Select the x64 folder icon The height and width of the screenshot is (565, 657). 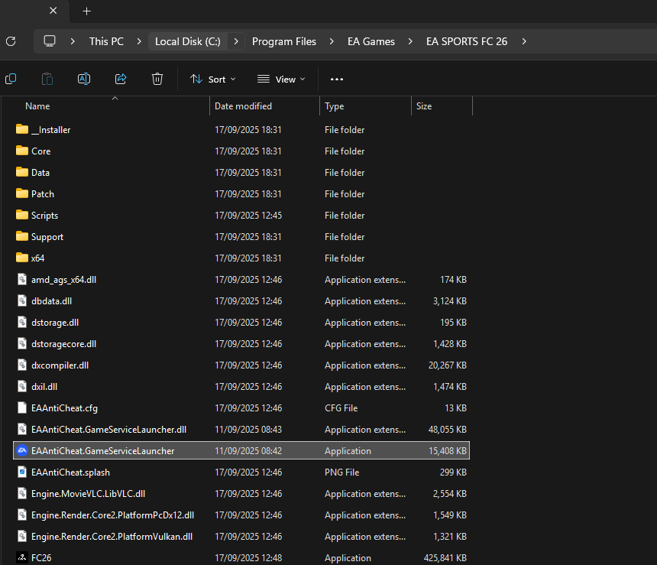coord(22,258)
